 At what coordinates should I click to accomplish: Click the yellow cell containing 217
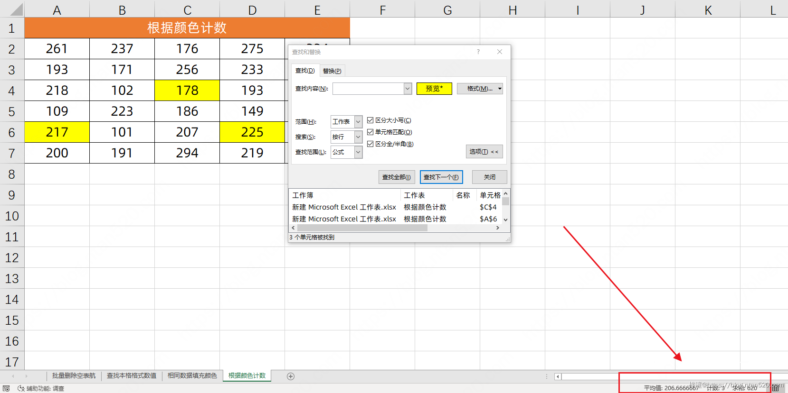pos(57,132)
